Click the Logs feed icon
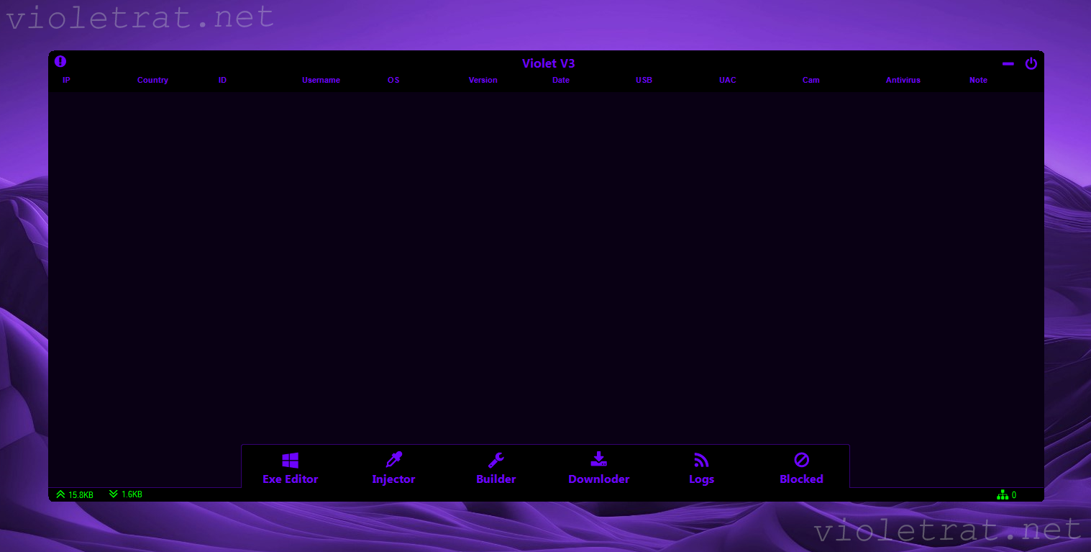The width and height of the screenshot is (1091, 552). click(701, 461)
